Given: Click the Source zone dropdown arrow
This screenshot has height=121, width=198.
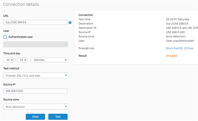Looking at the screenshot, I should (66, 106).
